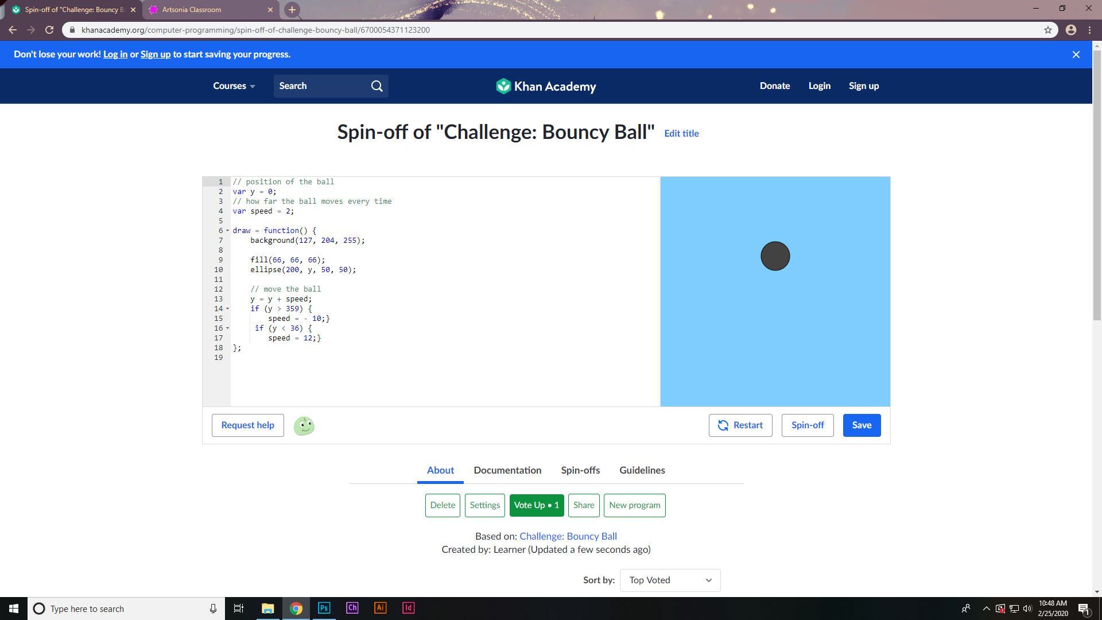Image resolution: width=1102 pixels, height=620 pixels.
Task: Toggle the Vote Up button
Action: [x=536, y=505]
